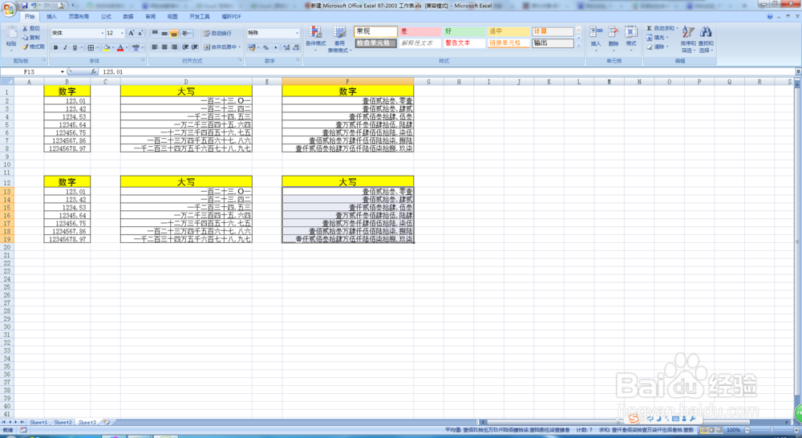Screen dimensions: 802x438
Task: Open Format as Table (套用表格格式)
Action: pos(339,39)
